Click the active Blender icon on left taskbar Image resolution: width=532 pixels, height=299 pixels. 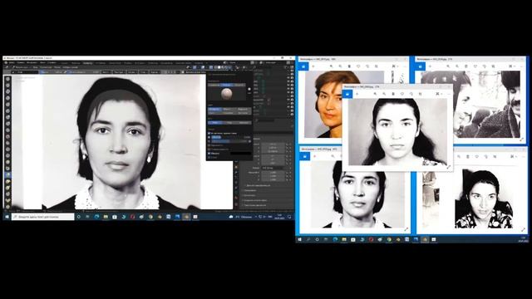coord(186,217)
